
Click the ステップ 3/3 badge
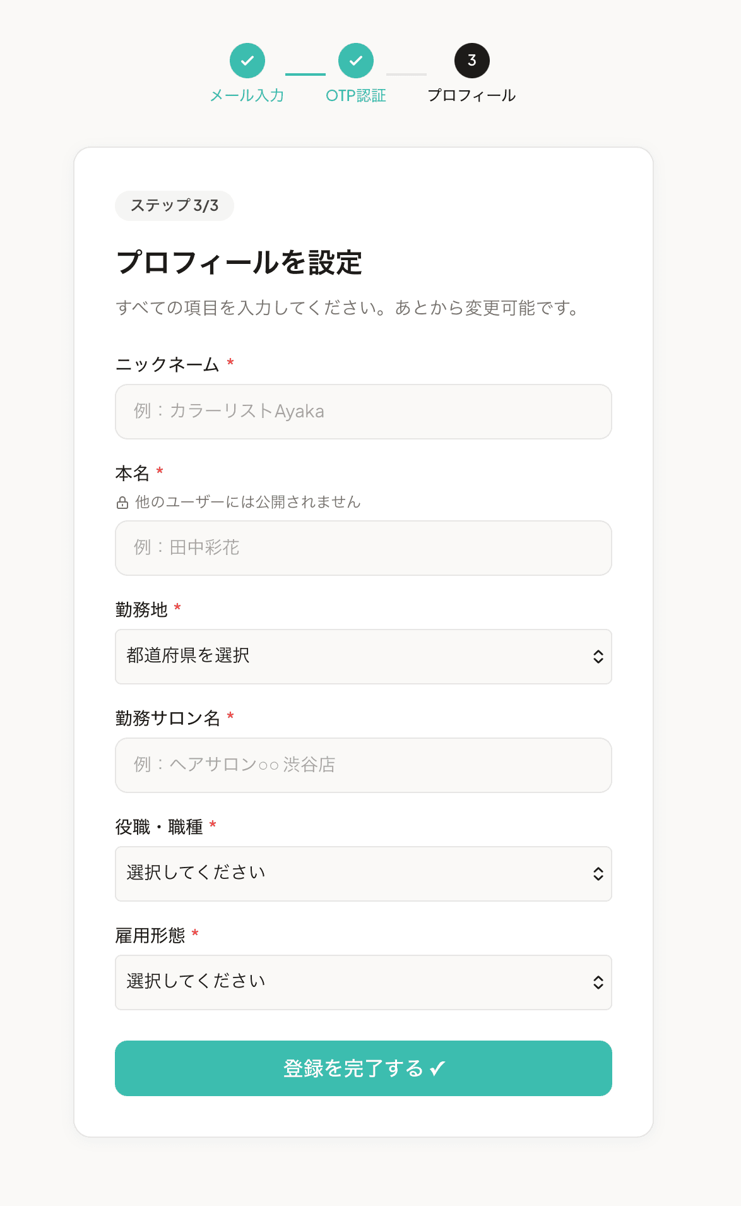(x=174, y=206)
